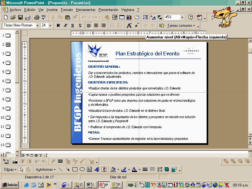Toggle Show Formatting button (A/A)
Image resolution: width=252 pixels, height=189 pixels.
point(153,17)
